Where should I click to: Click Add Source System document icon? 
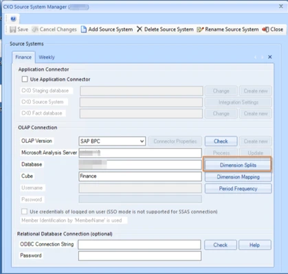[x=84, y=30]
